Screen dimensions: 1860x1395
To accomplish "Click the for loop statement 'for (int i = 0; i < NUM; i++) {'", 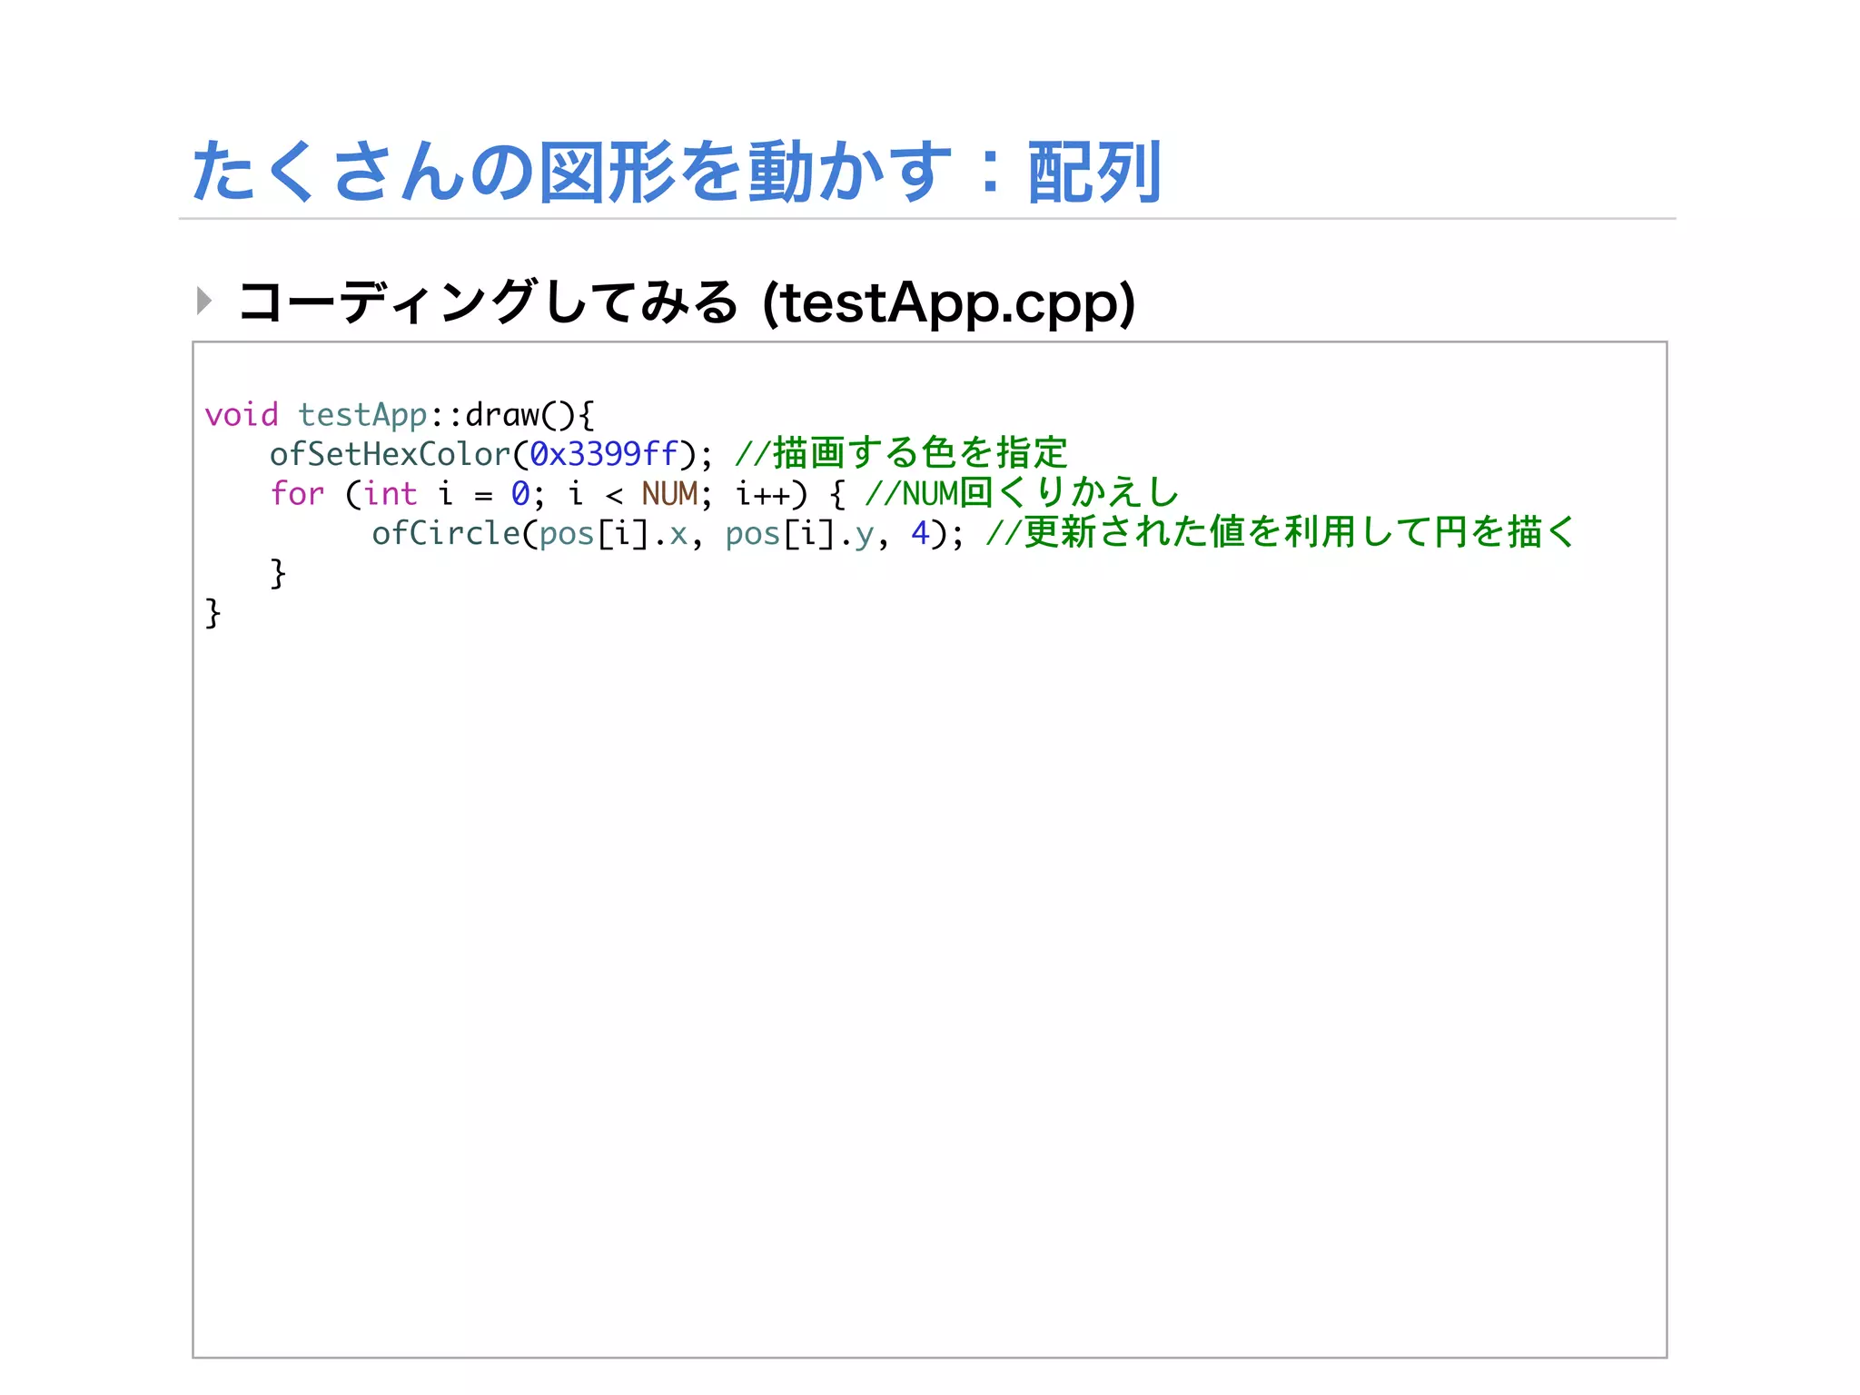I will pyautogui.click(x=559, y=494).
